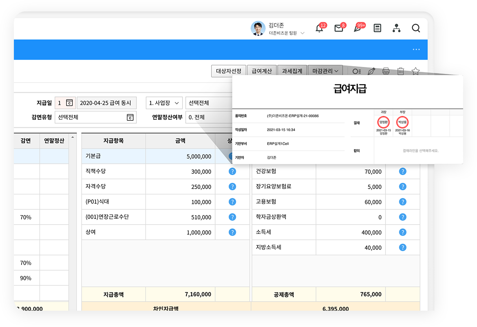Click help icon for 건강보험 row
477x327 pixels.
pos(403,171)
